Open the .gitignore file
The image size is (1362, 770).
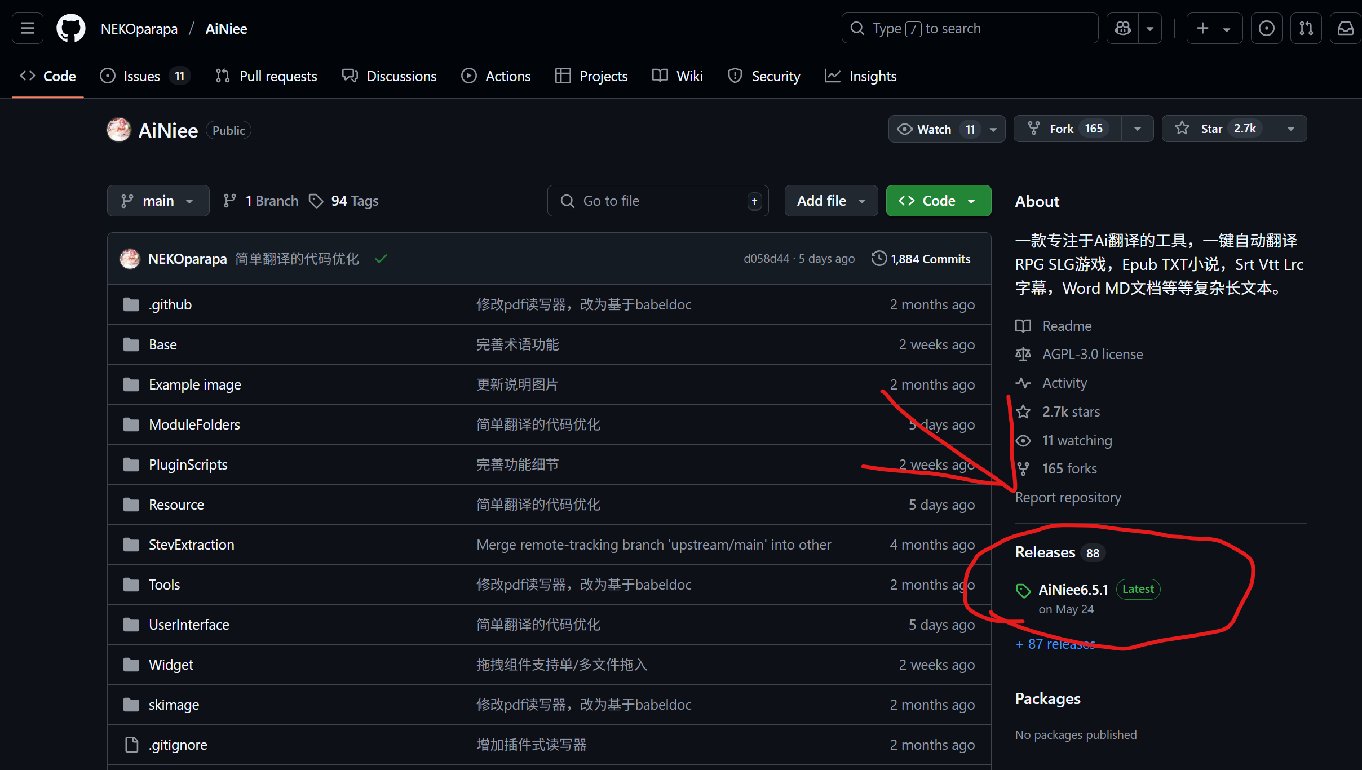[178, 745]
